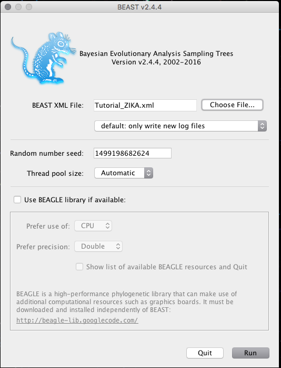Click the Choose File button
This screenshot has width=281, height=368.
tap(232, 105)
